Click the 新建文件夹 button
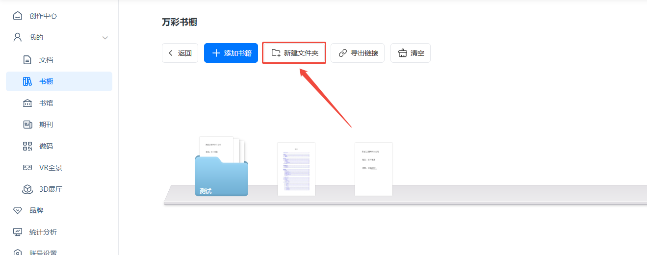The image size is (647, 255). [294, 53]
